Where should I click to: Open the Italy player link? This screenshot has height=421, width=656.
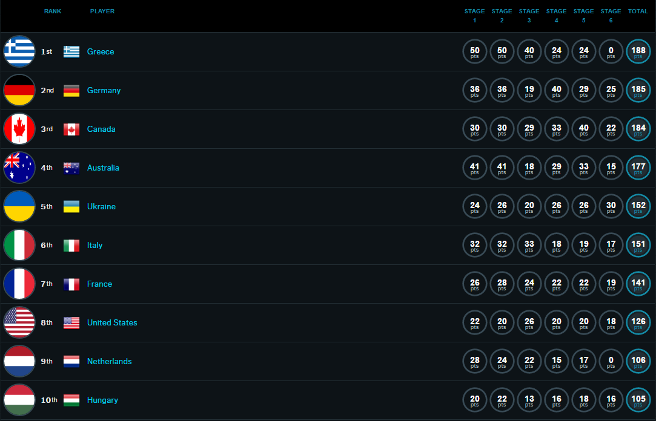pyautogui.click(x=94, y=245)
